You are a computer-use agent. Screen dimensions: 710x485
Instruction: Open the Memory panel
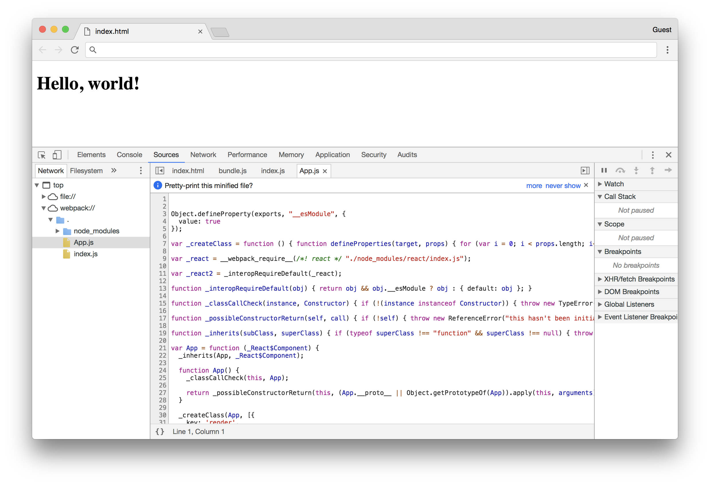(x=291, y=155)
